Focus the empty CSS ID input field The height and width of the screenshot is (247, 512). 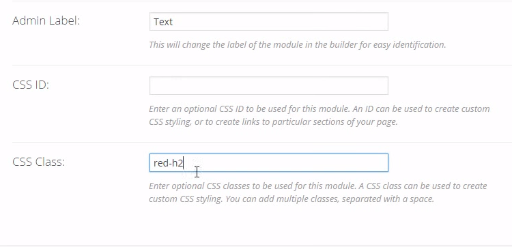pos(269,85)
